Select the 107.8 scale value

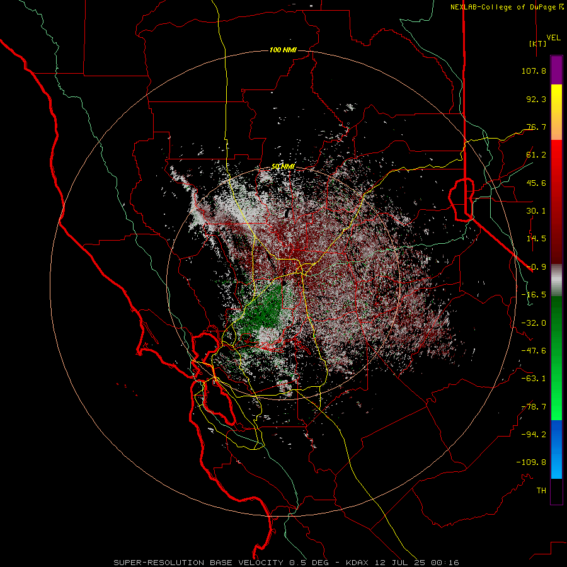coord(534,71)
